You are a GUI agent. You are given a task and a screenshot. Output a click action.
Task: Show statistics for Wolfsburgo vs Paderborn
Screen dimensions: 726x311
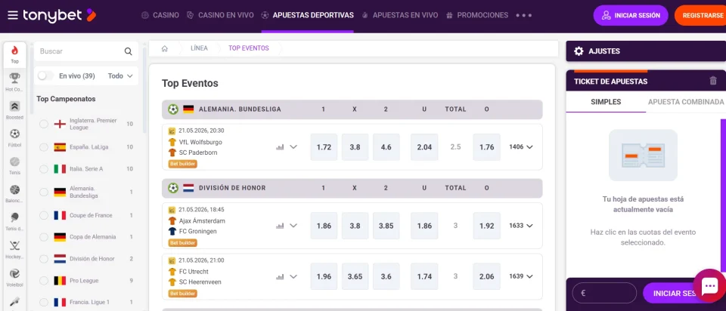point(280,147)
